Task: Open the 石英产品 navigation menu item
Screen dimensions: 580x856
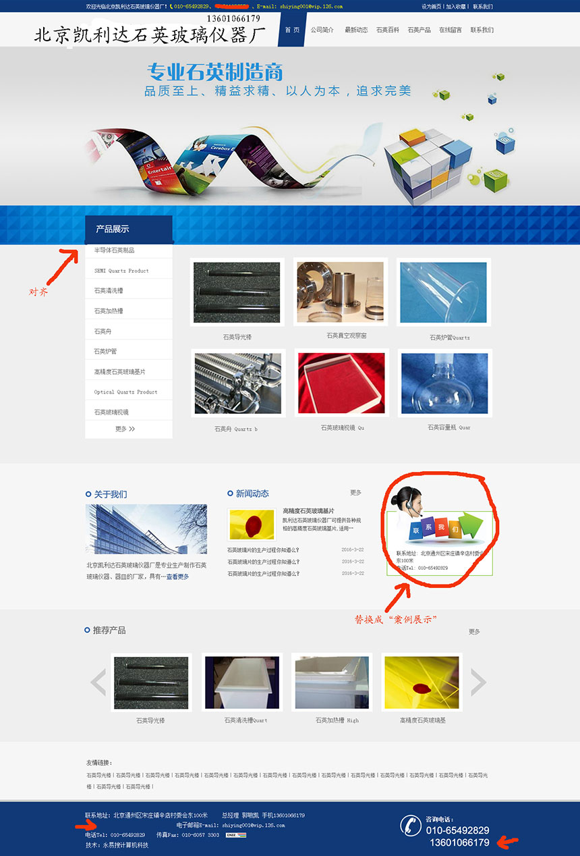Action: (x=419, y=30)
